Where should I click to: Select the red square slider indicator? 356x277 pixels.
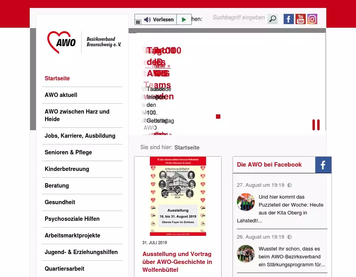point(218,116)
